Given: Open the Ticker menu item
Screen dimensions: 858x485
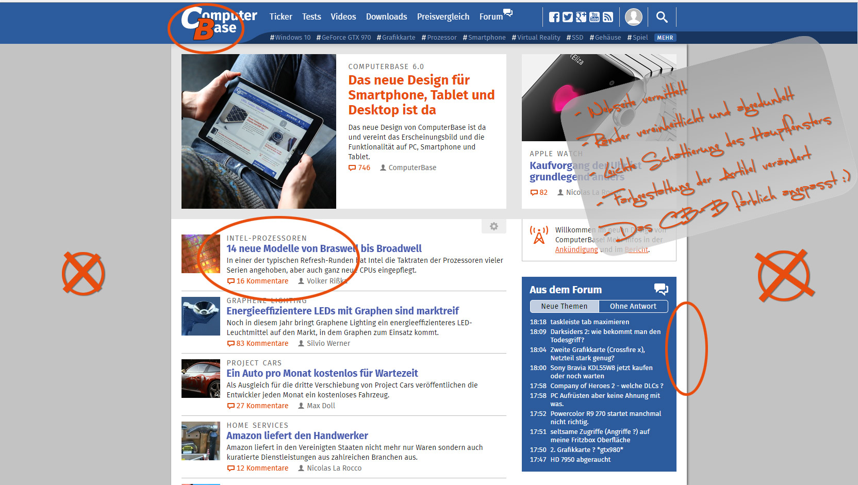Looking at the screenshot, I should click(281, 16).
